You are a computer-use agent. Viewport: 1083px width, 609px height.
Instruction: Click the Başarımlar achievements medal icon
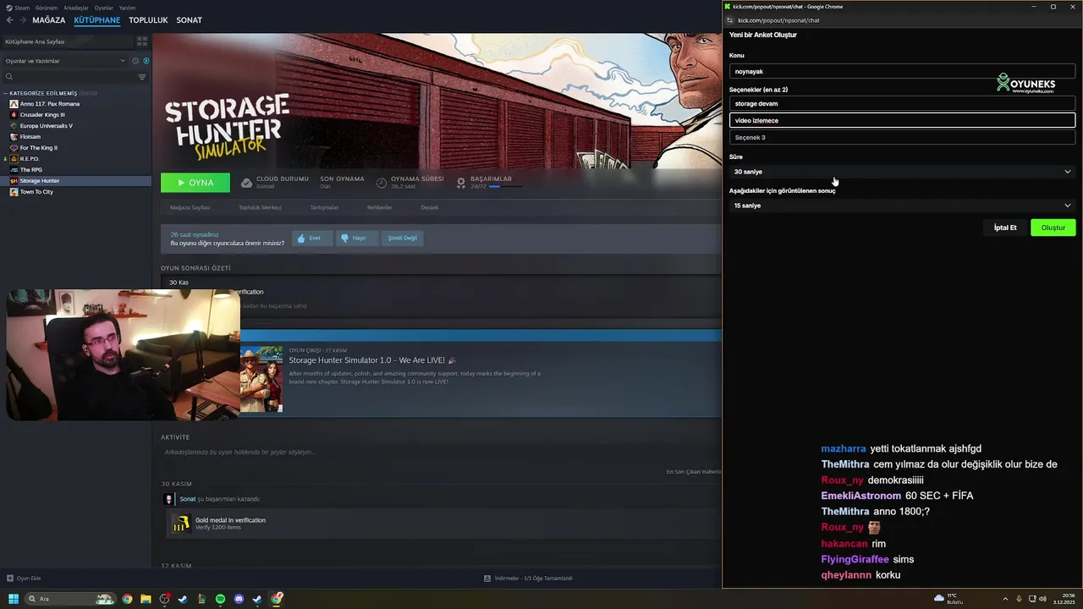[x=461, y=183]
